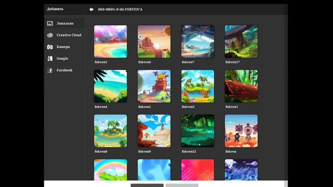Click the Камера camera icon
This screenshot has height=187, width=333.
[x=50, y=47]
